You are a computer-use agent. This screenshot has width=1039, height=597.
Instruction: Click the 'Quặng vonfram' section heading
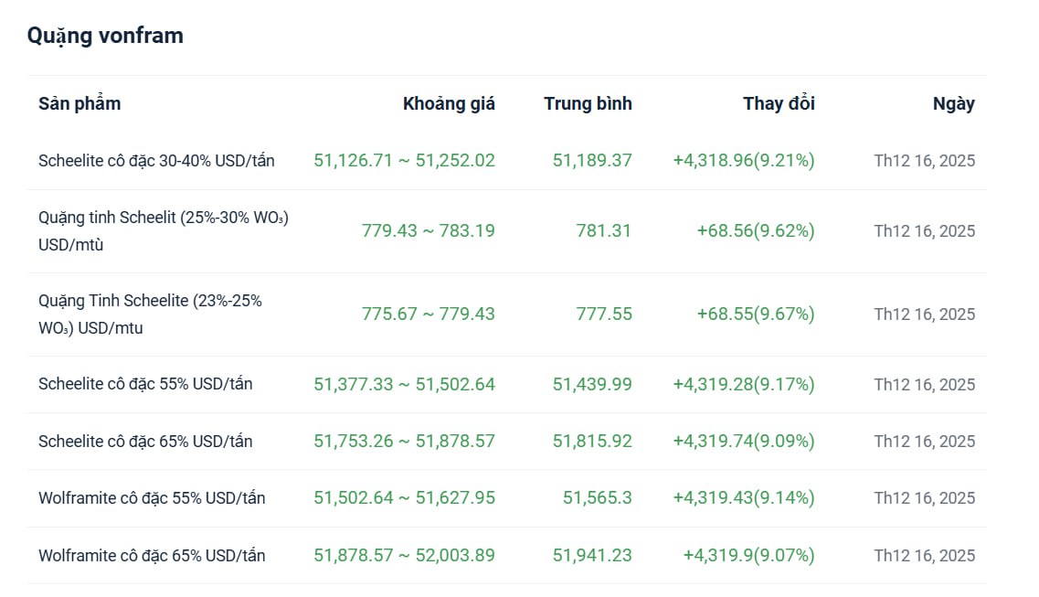105,36
